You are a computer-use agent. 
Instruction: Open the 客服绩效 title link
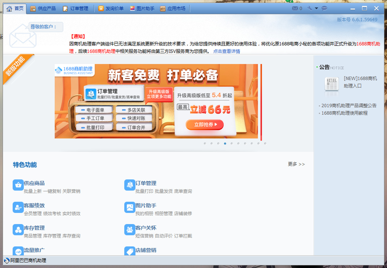pyautogui.click(x=34, y=206)
